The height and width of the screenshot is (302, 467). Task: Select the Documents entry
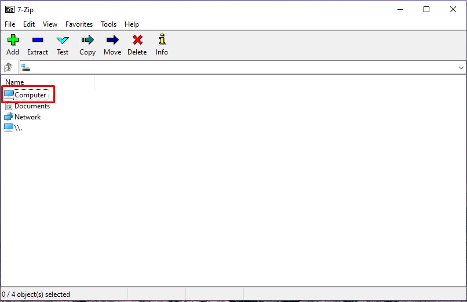pos(32,106)
